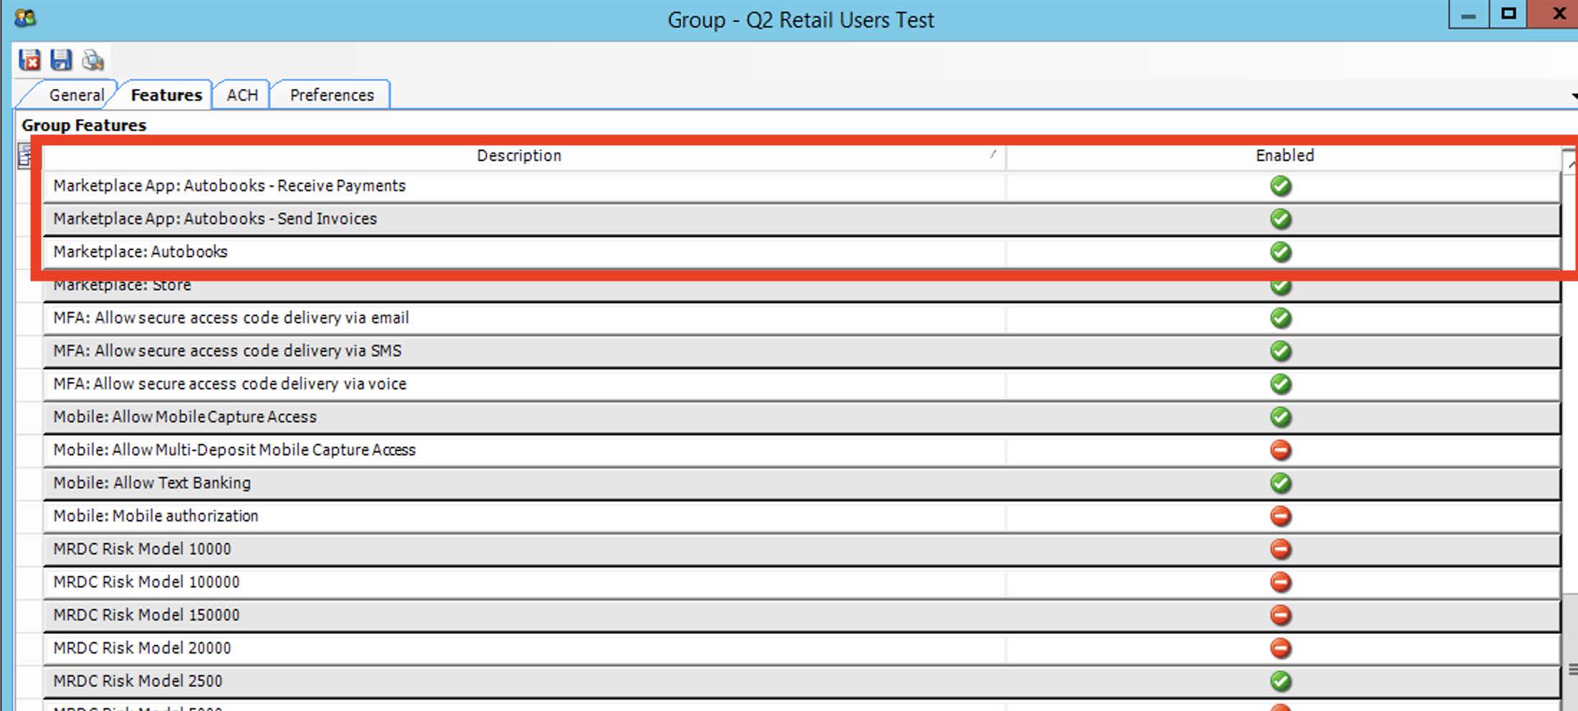Click the red disabled icon for MRDC Risk Model 10000

(1281, 549)
